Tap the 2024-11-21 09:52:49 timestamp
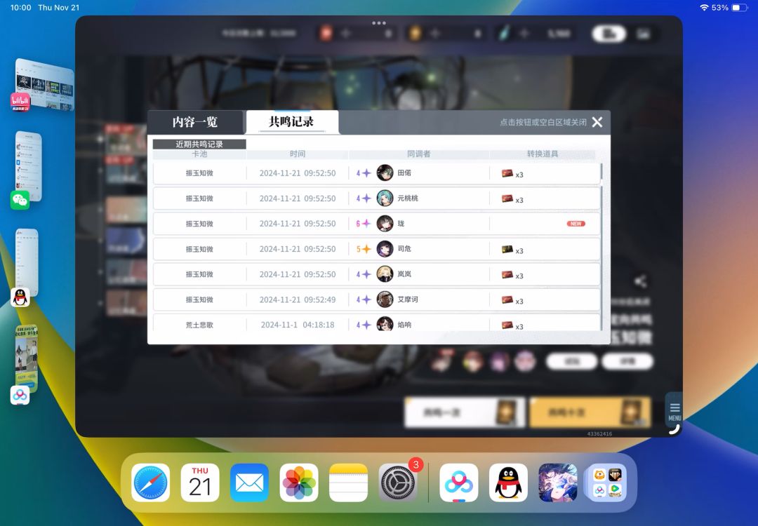 point(298,299)
